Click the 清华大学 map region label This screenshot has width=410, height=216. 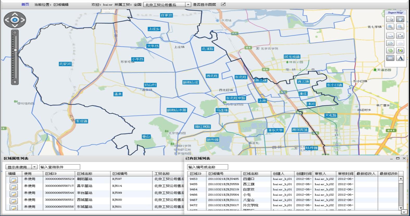(x=275, y=130)
